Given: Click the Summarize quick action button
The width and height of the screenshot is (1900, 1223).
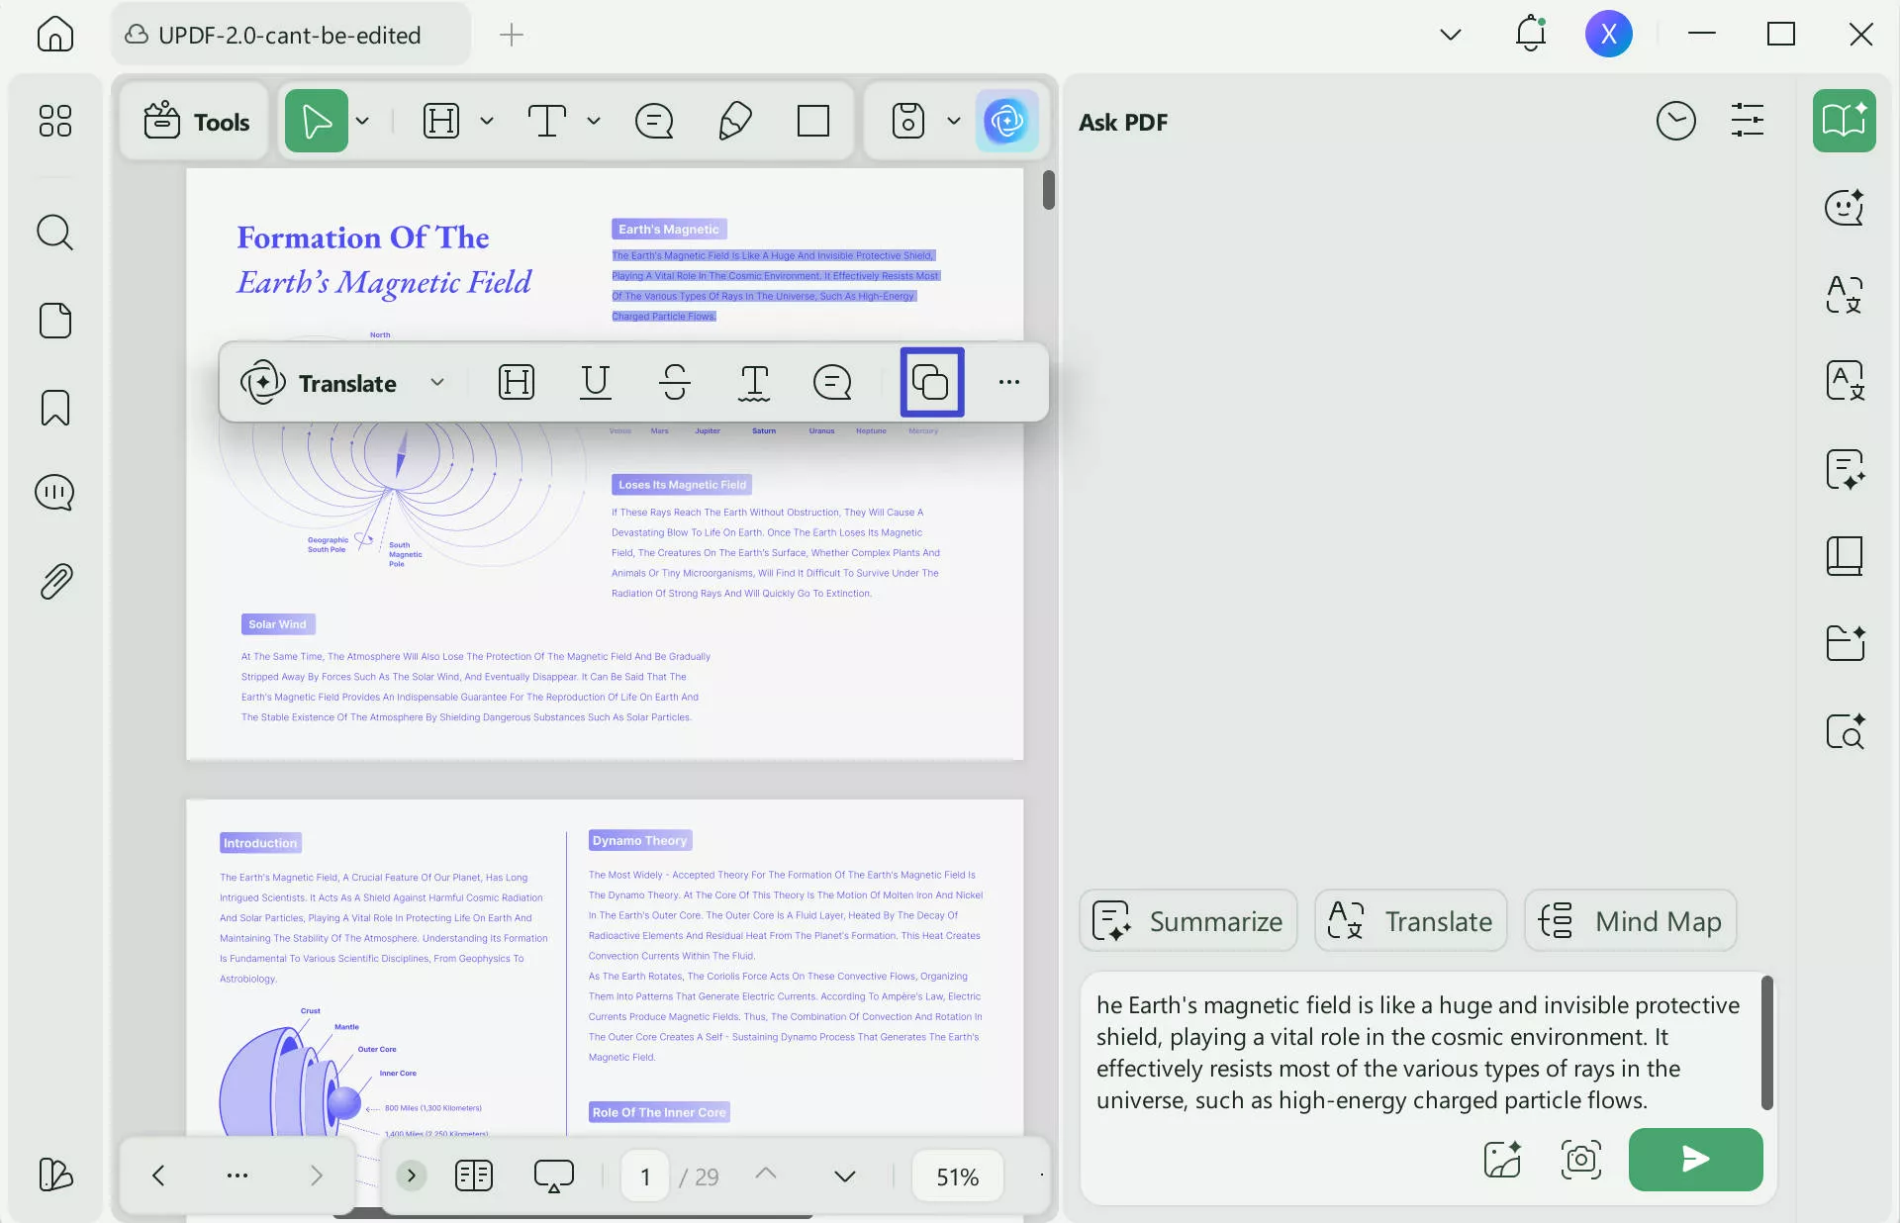Looking at the screenshot, I should coord(1187,920).
